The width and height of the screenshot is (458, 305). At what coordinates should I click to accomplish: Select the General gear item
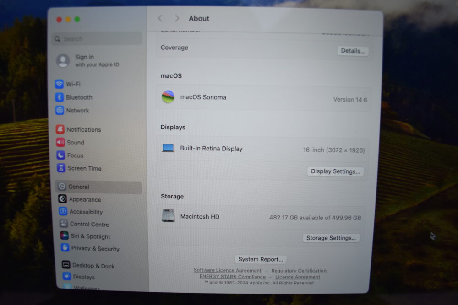coord(98,187)
